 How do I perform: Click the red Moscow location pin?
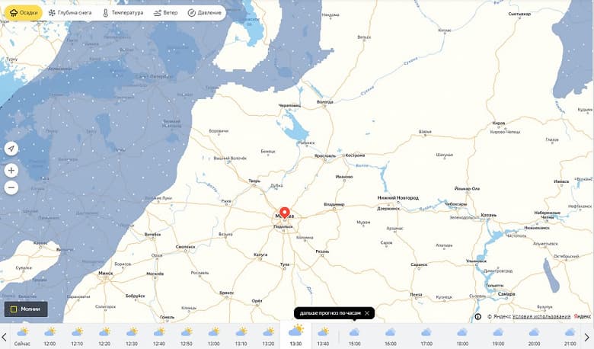tap(285, 213)
